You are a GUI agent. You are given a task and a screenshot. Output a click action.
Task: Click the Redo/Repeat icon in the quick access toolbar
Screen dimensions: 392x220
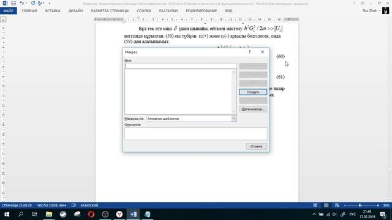coord(33,3)
